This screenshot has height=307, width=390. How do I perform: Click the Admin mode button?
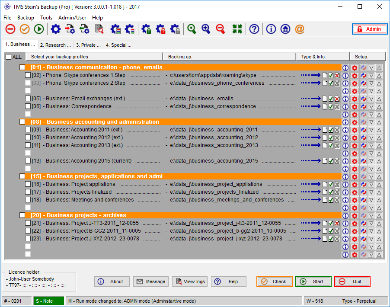tap(370, 29)
